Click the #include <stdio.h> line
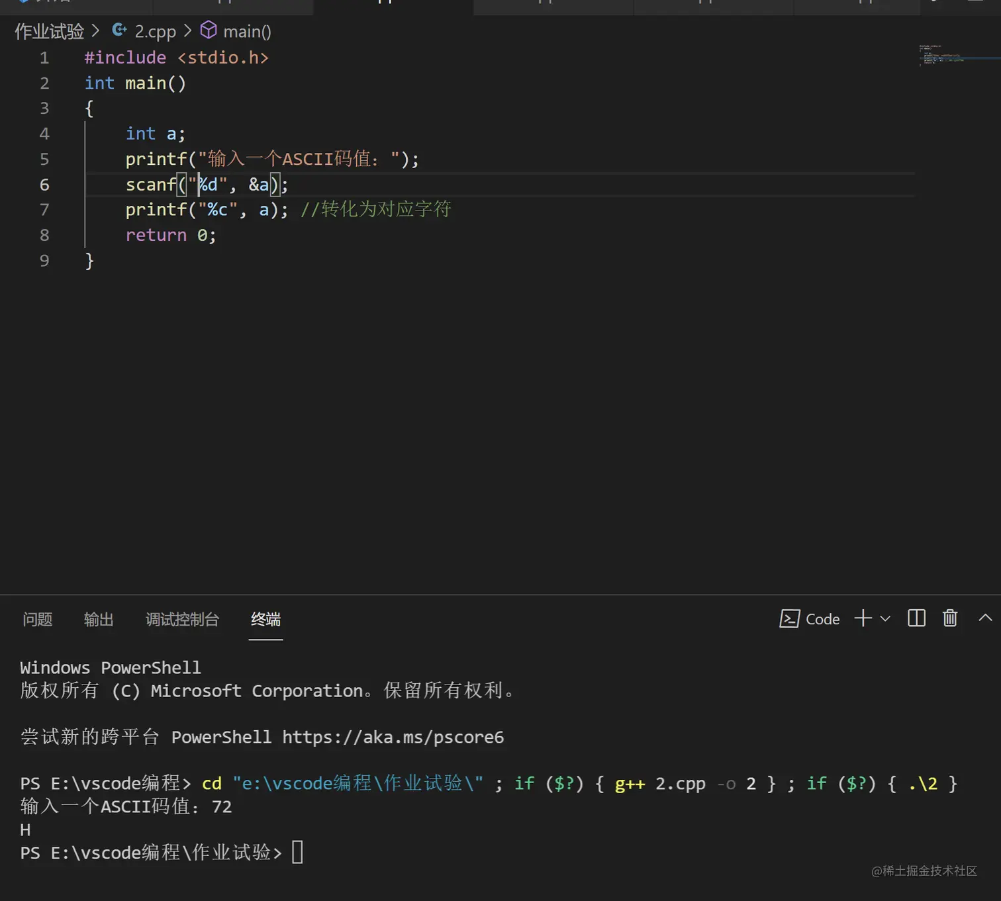This screenshot has width=1001, height=901. coord(176,58)
